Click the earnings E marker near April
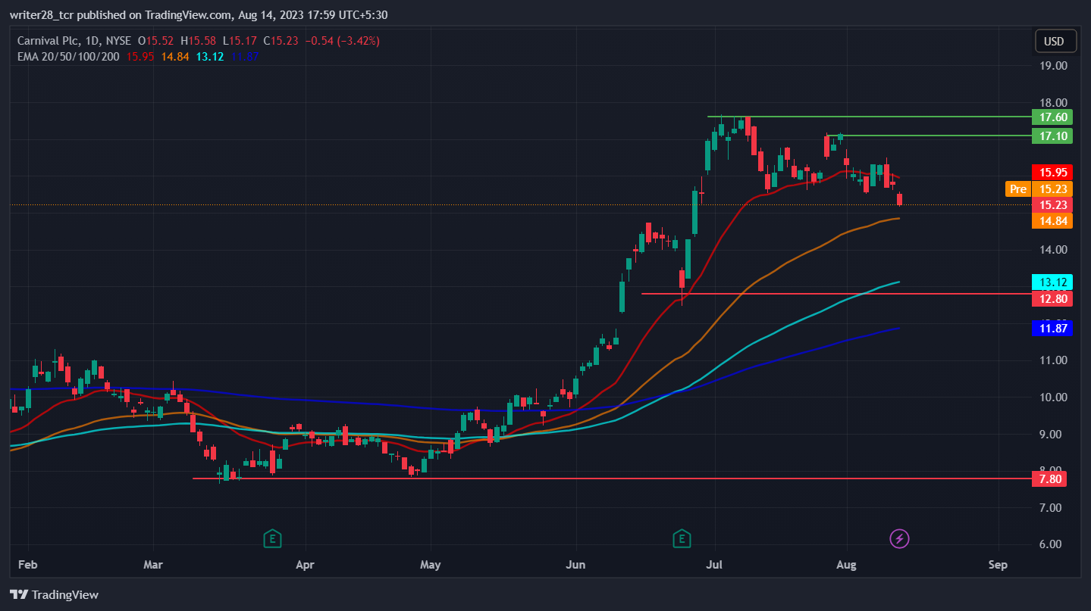Viewport: 1091px width, 611px height. [272, 539]
